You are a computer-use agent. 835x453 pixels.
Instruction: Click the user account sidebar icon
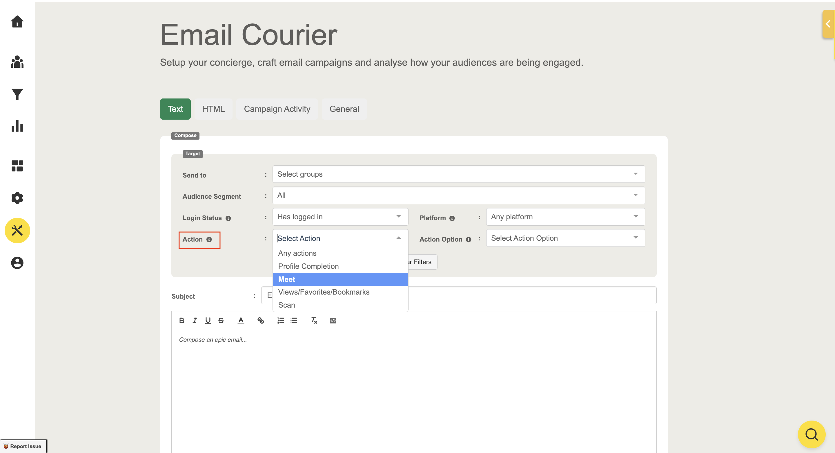pos(17,263)
